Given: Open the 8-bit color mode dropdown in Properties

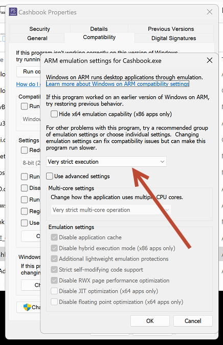Looking at the screenshot, I should pos(31,163).
